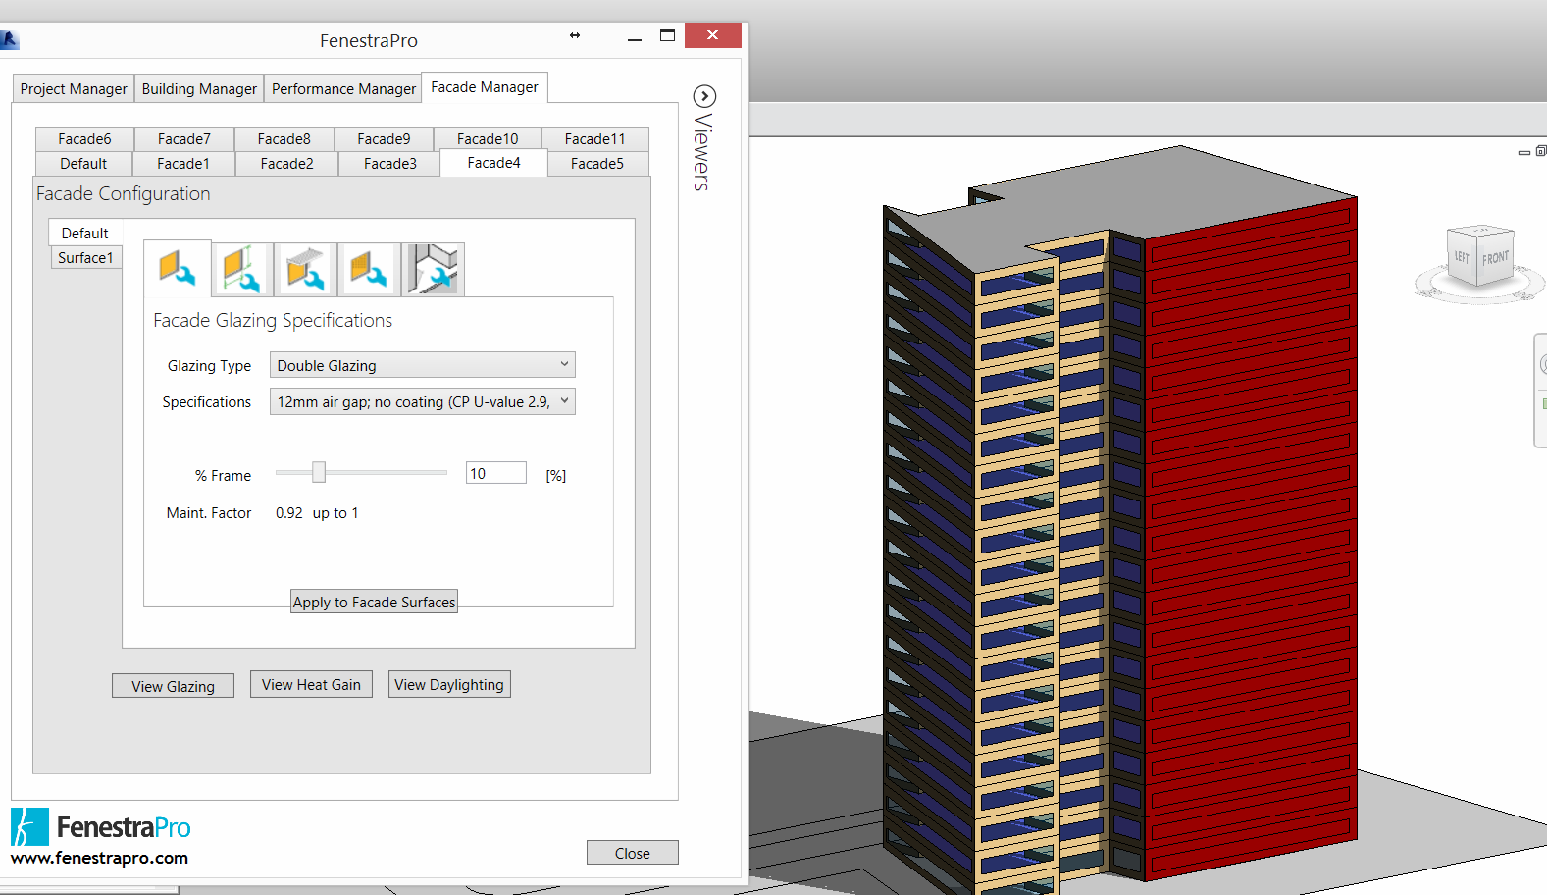The height and width of the screenshot is (895, 1547).
Task: Select the Default surface side tab
Action: click(85, 233)
